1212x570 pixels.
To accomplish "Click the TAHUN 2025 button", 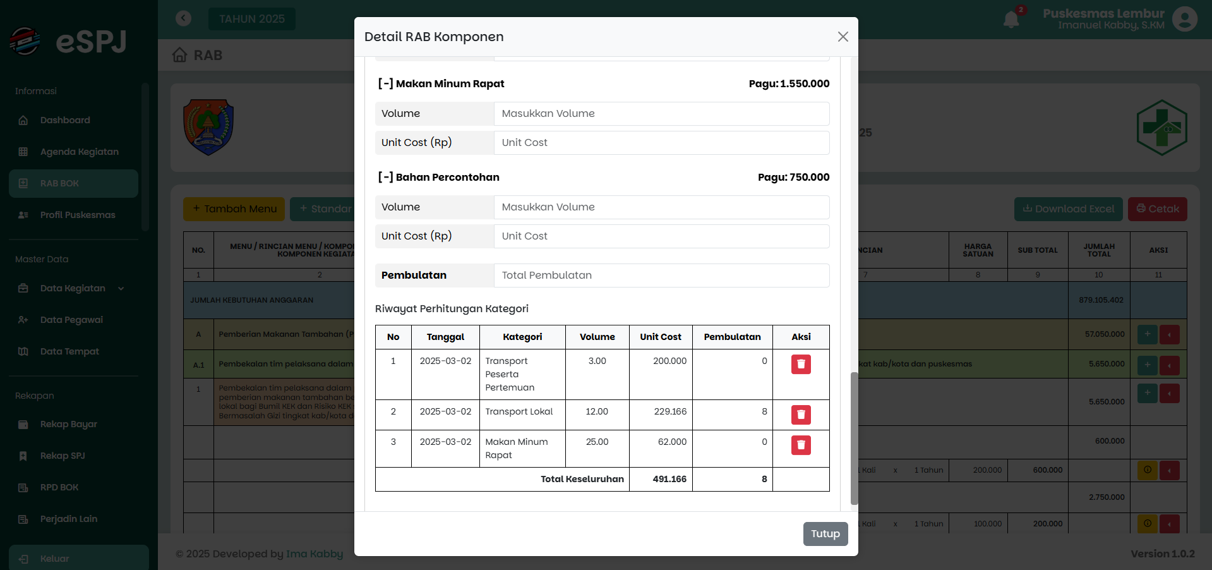I will 252,19.
